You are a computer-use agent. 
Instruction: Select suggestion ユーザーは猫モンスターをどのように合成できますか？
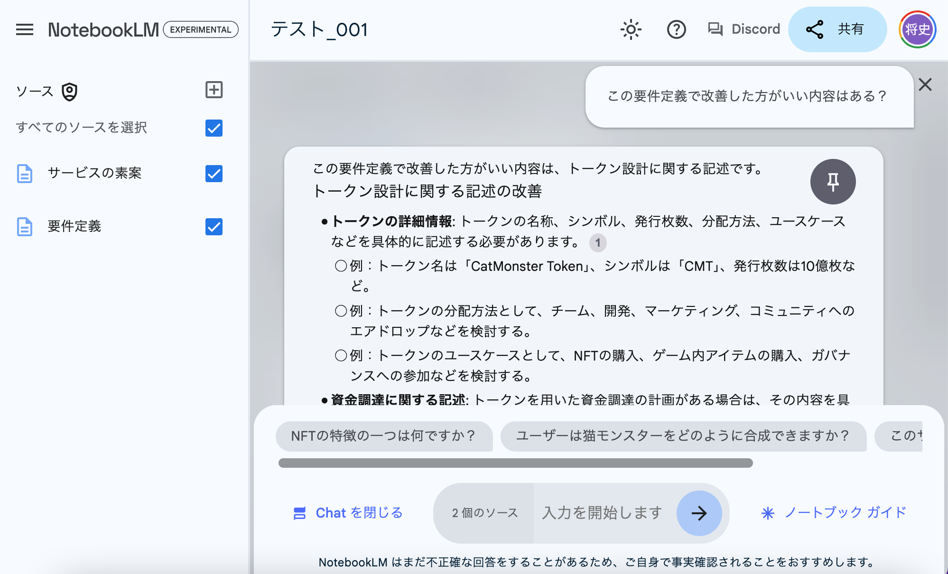click(x=683, y=436)
